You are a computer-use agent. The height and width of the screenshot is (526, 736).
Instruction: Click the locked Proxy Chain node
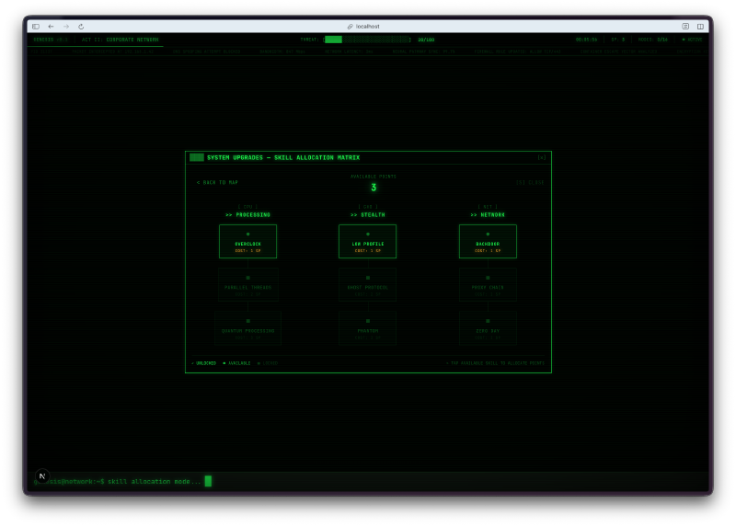[488, 284]
